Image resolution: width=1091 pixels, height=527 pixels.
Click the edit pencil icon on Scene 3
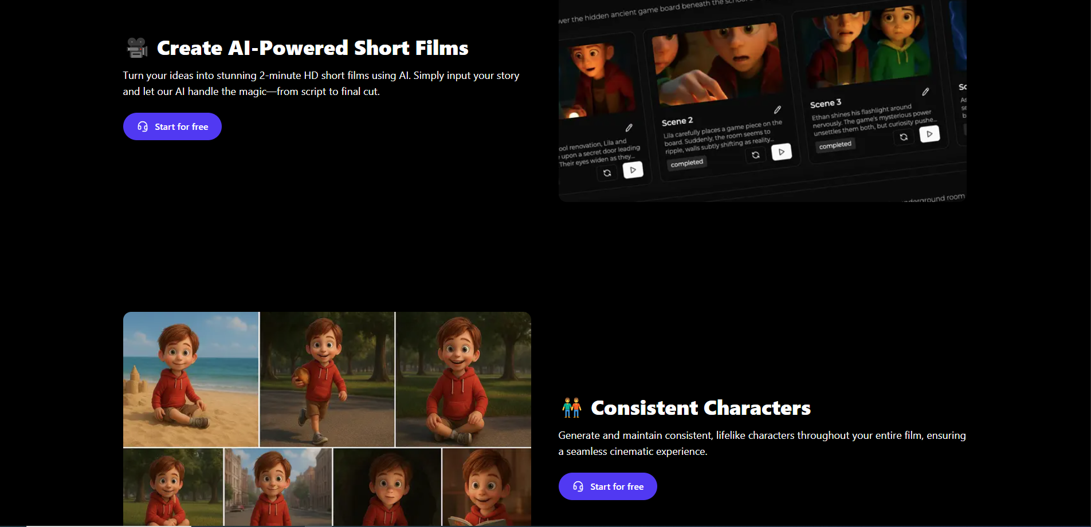coord(926,91)
